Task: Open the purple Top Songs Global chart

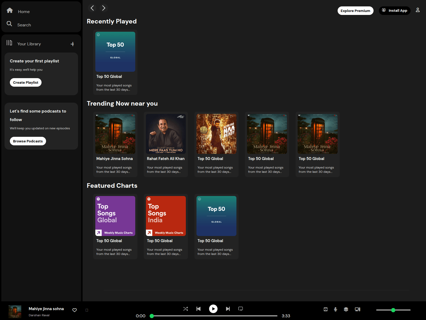Action: point(115,226)
